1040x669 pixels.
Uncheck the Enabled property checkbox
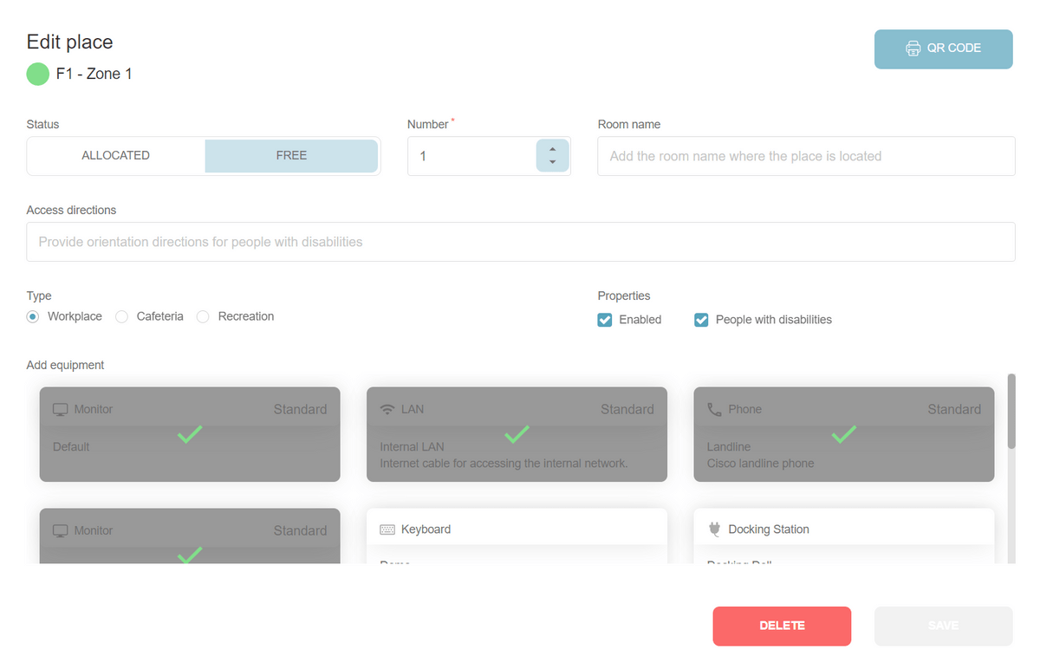pyautogui.click(x=605, y=320)
